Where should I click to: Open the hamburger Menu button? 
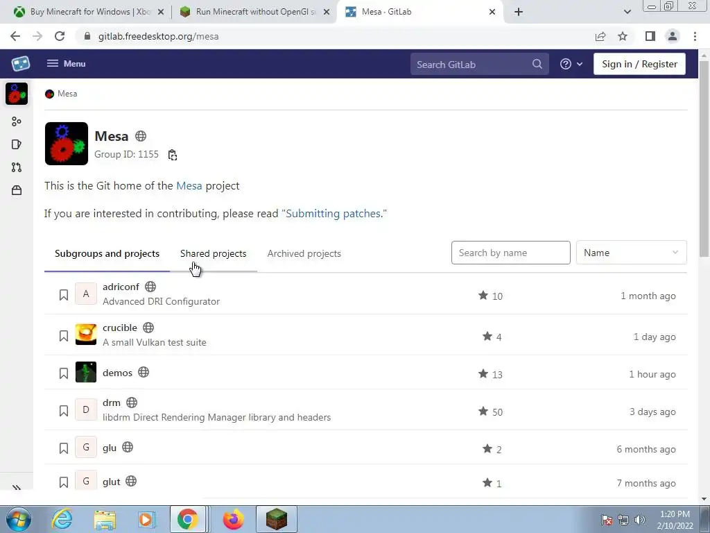66,63
